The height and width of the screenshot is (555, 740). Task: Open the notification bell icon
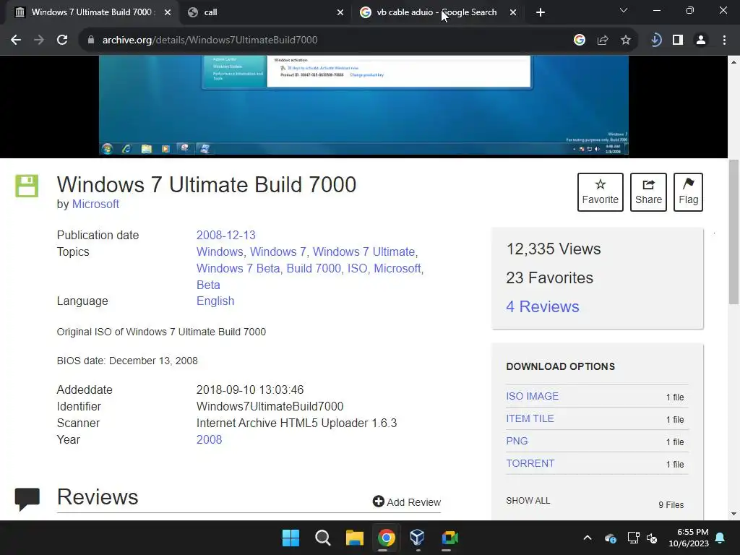tap(720, 538)
